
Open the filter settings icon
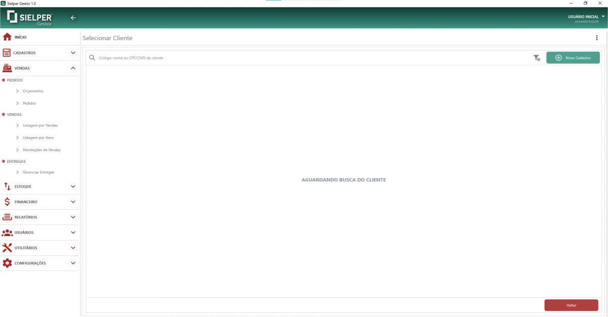[x=537, y=58]
